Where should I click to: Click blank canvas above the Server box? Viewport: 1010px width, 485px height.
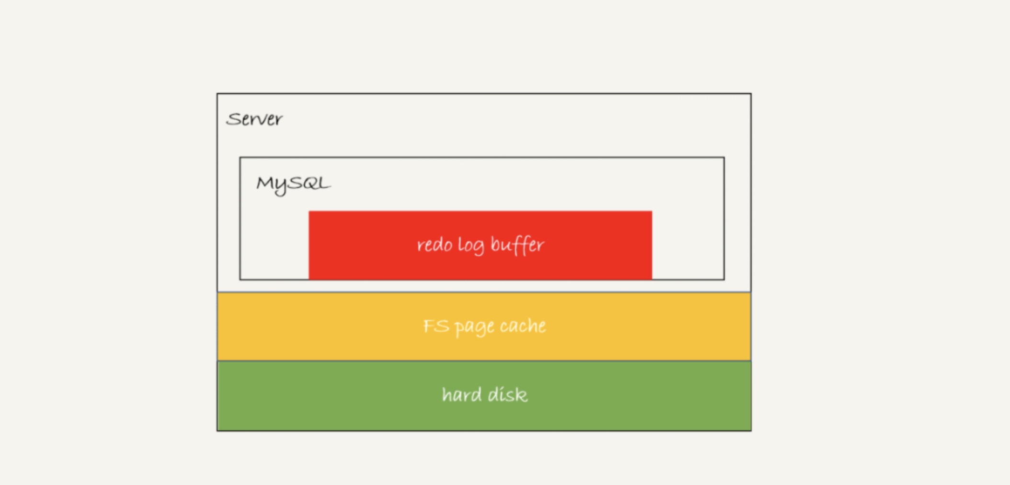pos(484,46)
